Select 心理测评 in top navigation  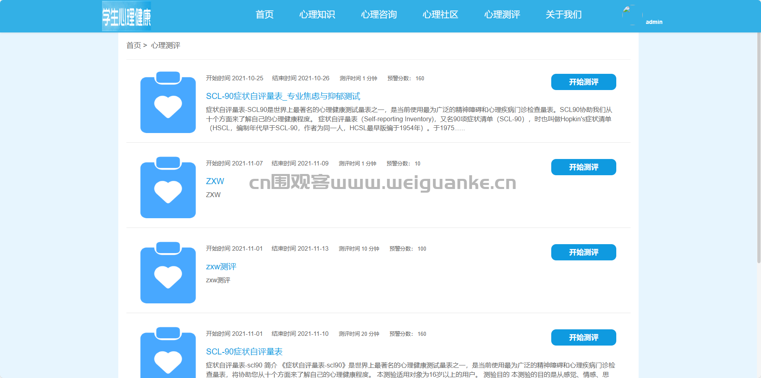[x=502, y=15]
